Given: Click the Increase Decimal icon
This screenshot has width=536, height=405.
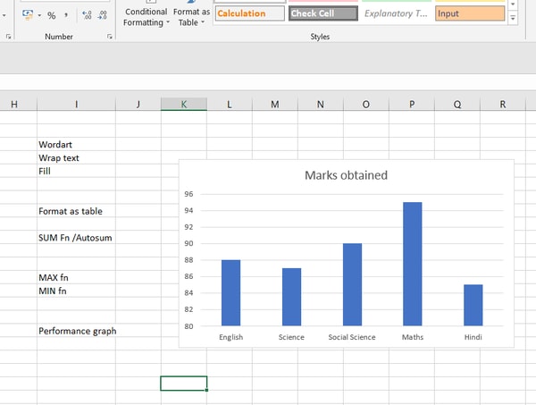Looking at the screenshot, I should pyautogui.click(x=87, y=15).
